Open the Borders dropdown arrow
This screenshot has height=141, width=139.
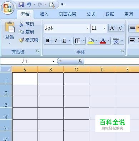[x=84, y=41]
